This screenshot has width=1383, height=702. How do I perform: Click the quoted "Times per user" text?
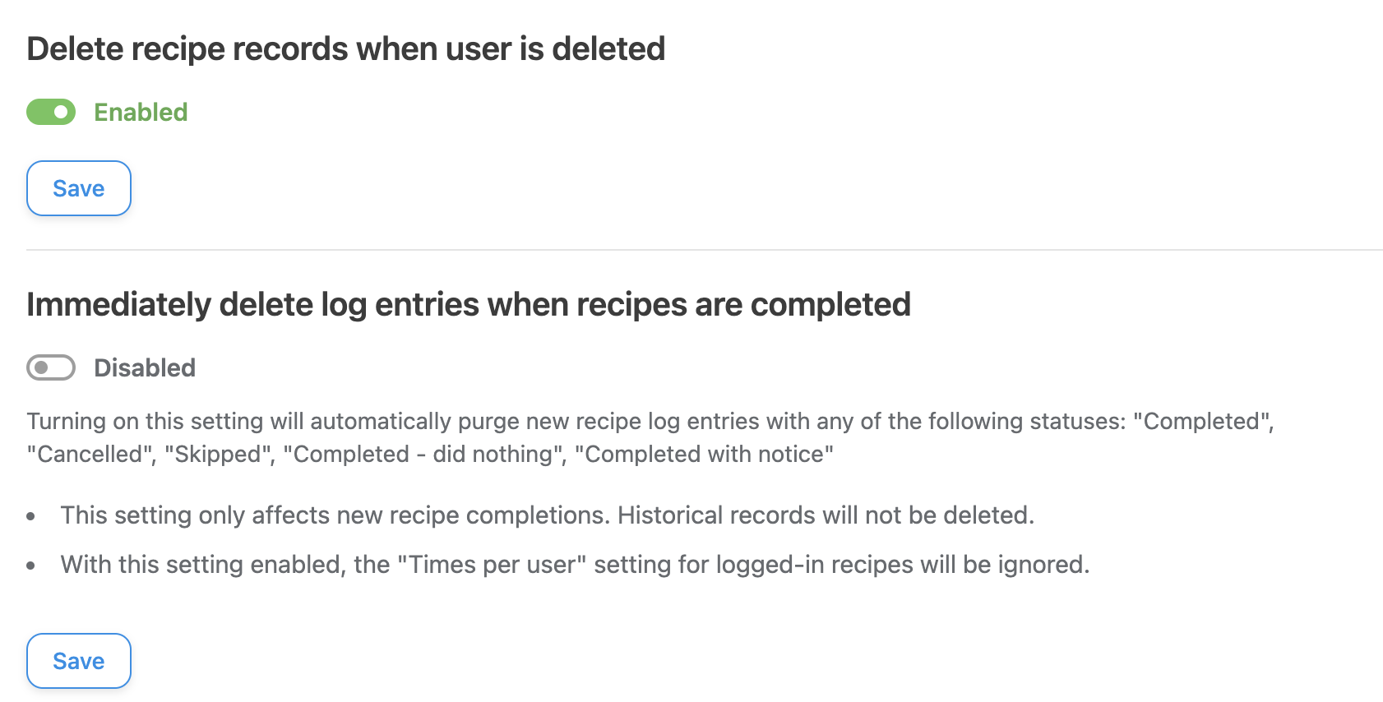click(x=492, y=565)
